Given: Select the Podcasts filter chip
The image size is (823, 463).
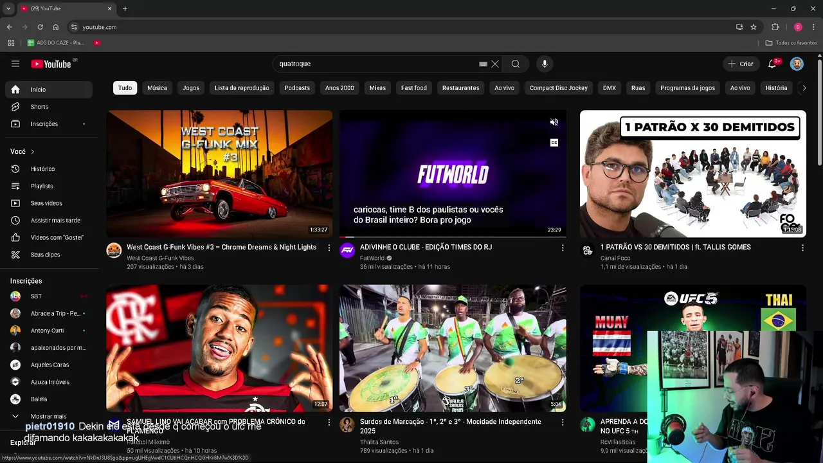Looking at the screenshot, I should [297, 88].
